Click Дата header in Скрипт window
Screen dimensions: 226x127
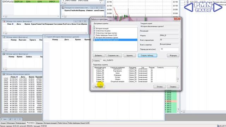pos(66,40)
